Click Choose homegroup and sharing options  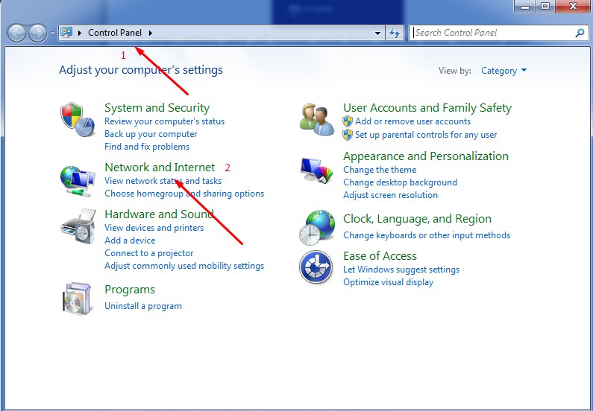[x=184, y=194]
